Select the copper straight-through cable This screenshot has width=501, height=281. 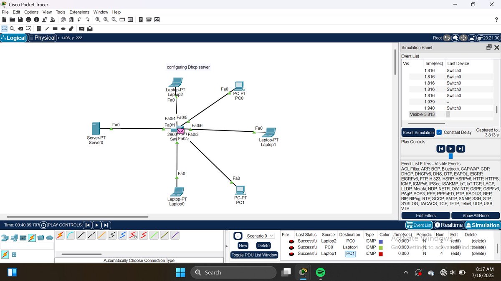click(81, 235)
